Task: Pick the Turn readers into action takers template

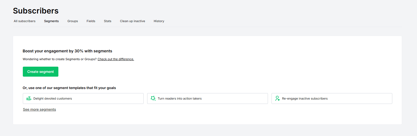Action: pyautogui.click(x=207, y=98)
